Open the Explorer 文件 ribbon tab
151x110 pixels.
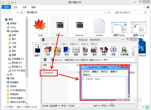(6, 7)
